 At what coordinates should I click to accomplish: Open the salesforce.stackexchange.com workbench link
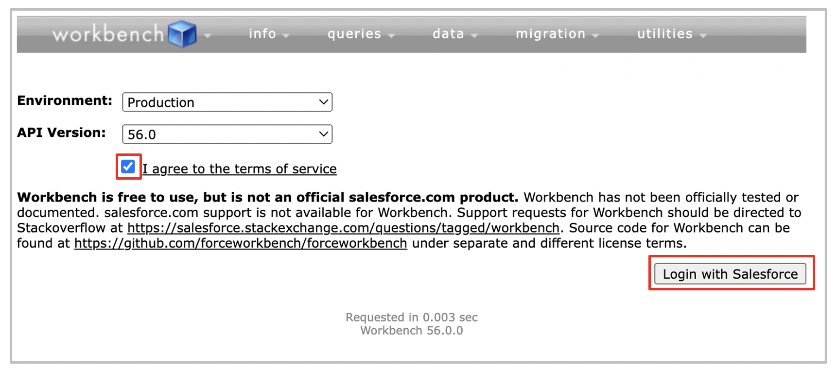(343, 228)
